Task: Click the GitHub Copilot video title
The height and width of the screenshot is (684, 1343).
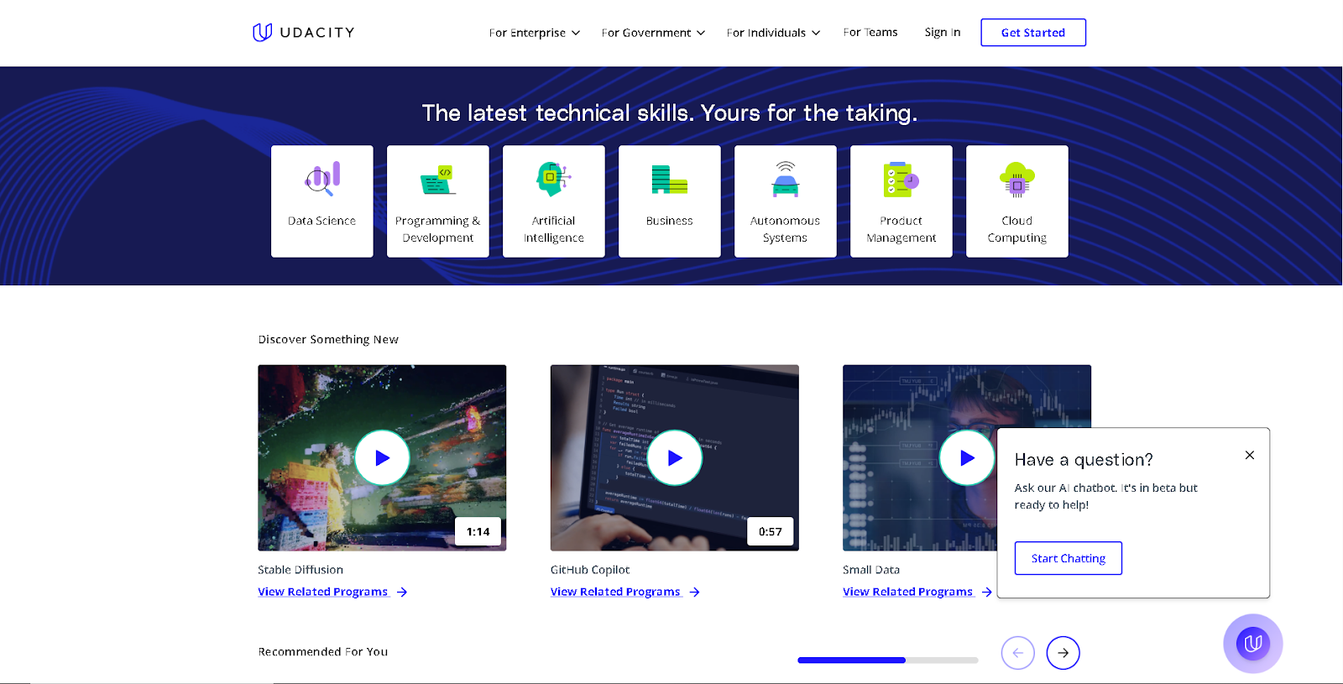Action: click(x=590, y=570)
